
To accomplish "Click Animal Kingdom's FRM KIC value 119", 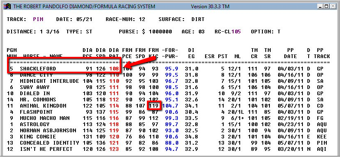I will coord(154,106).
